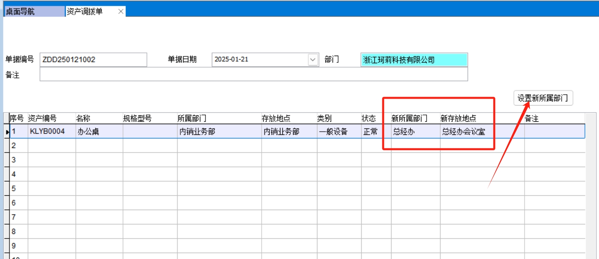Viewport: 599px width, 259px height.
Task: Click the 单据日期 date field
Action: tap(260, 60)
